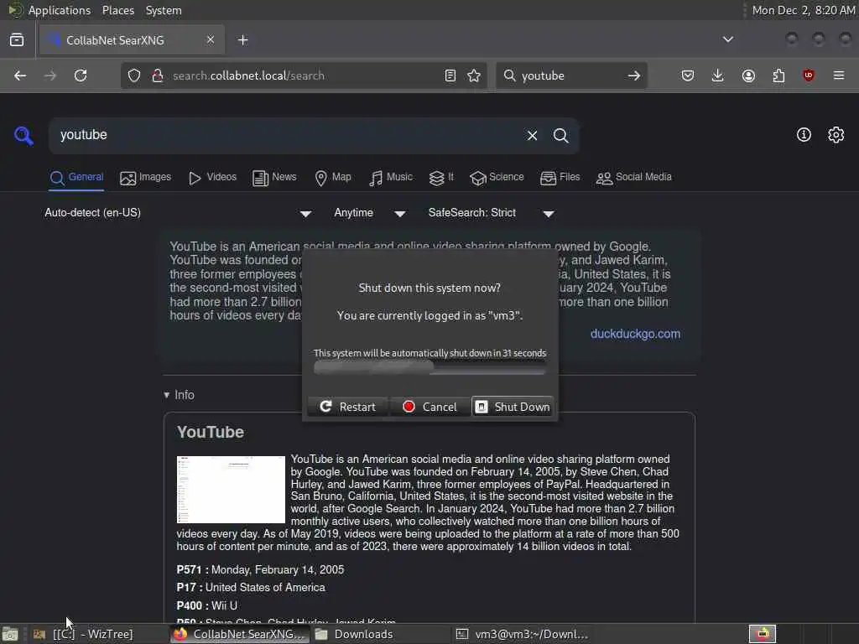Viewport: 859px width, 644px height.
Task: Switch to the News category tab
Action: [x=274, y=178]
